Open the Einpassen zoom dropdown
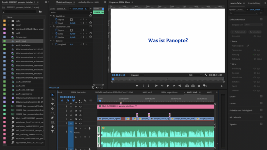This screenshot has height=150, width=267. 137,75
